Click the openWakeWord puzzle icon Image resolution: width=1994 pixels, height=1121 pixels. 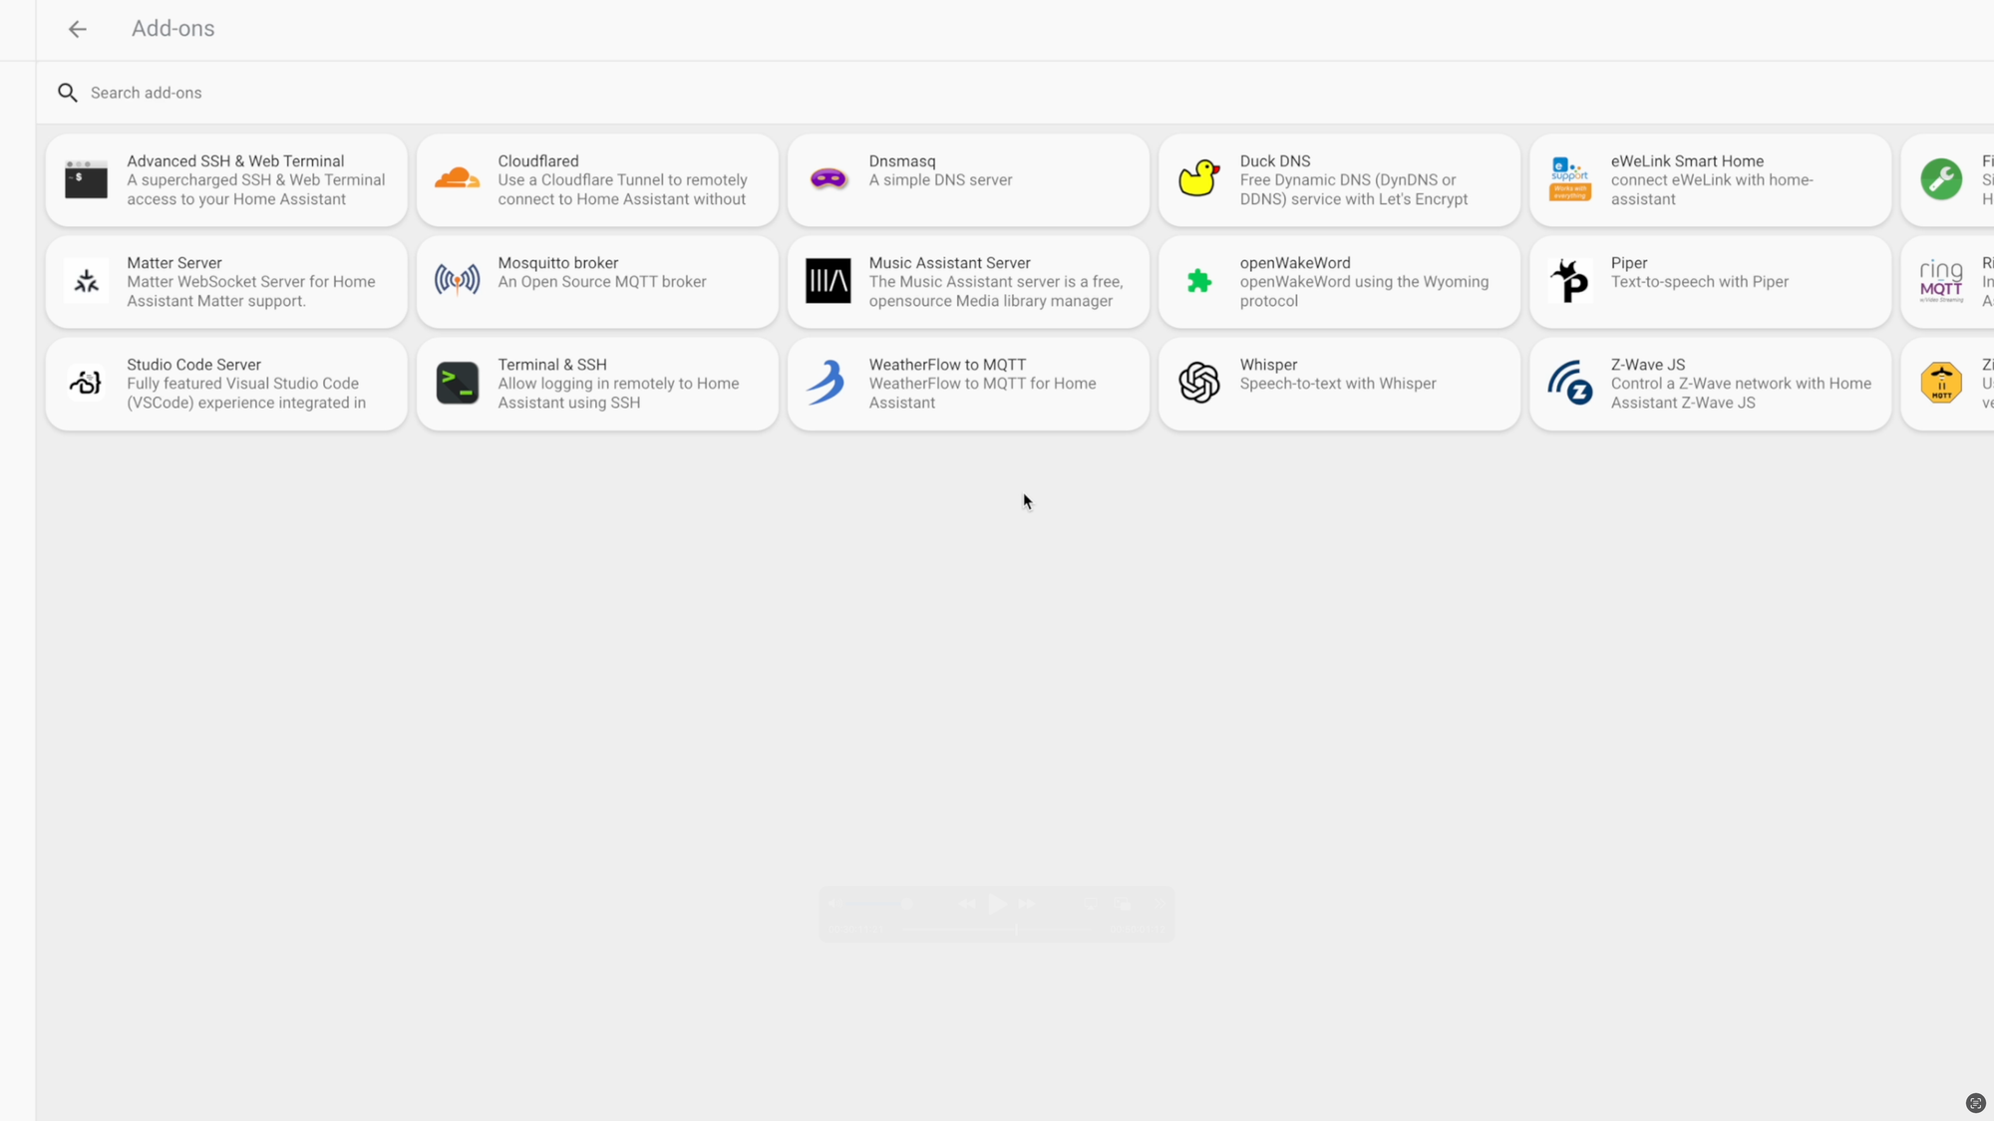pyautogui.click(x=1199, y=281)
